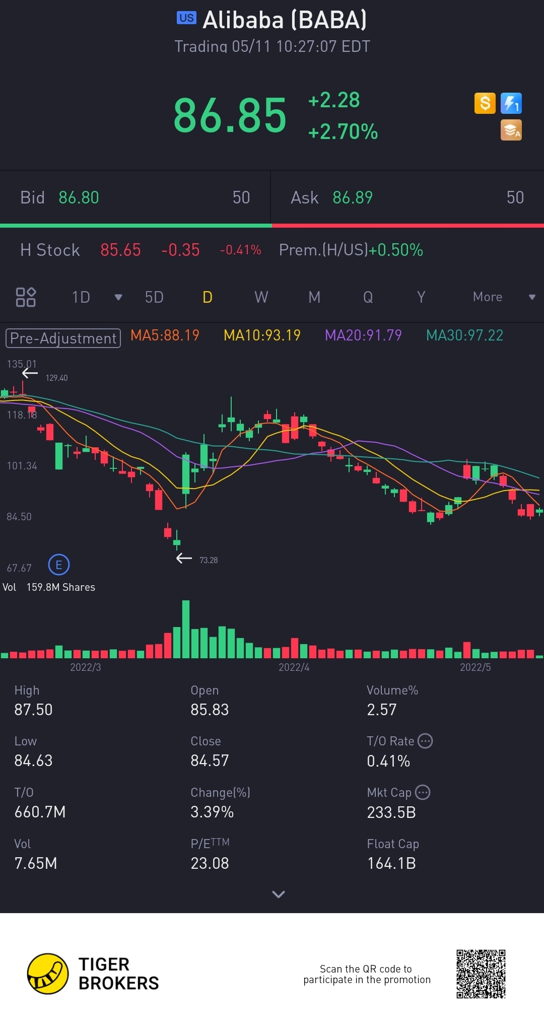Tap the Mkt Cap 233.5B value
544x1035 pixels.
(x=391, y=812)
